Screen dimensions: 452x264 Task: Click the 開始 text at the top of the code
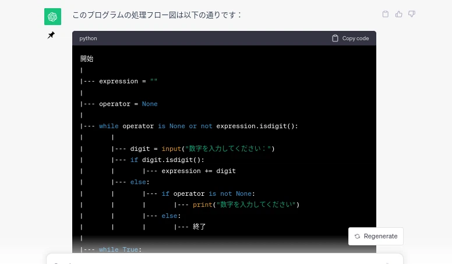pos(87,59)
